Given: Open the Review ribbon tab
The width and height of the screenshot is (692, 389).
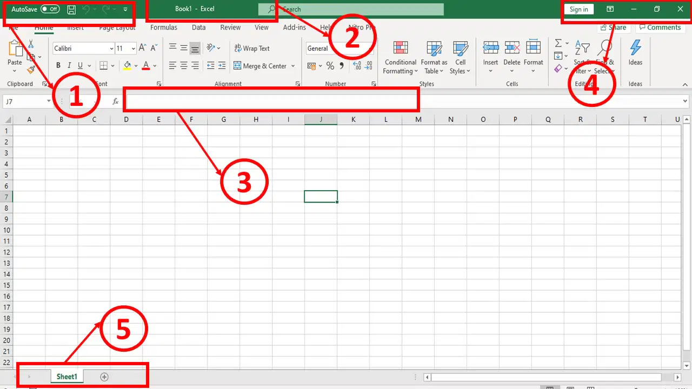Looking at the screenshot, I should [x=230, y=28].
